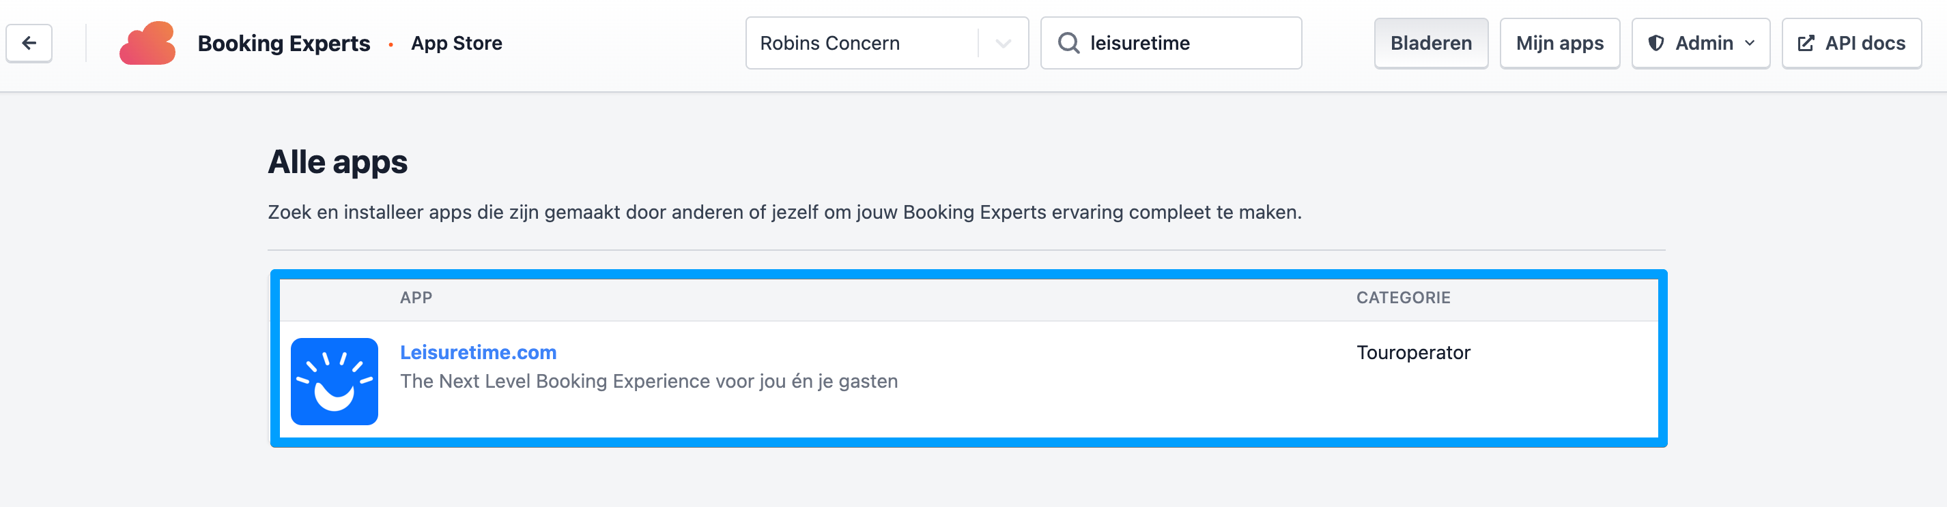
Task: Switch to the Bladeren tab
Action: click(x=1430, y=43)
